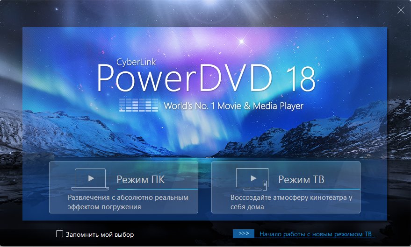
Task: Select the 'Режим ПК' heading
Action: 140,180
